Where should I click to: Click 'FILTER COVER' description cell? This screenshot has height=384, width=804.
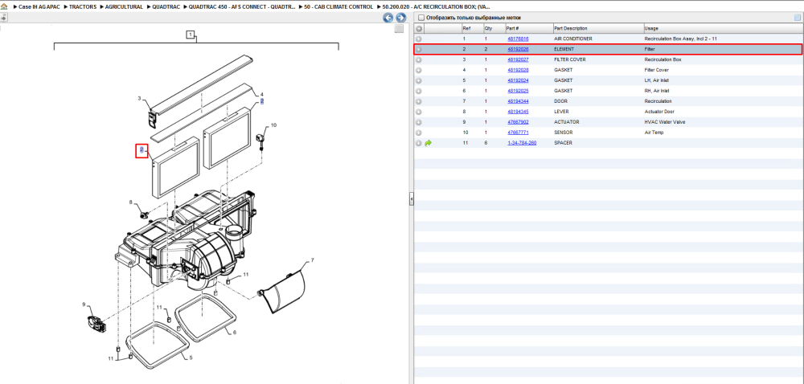(568, 60)
